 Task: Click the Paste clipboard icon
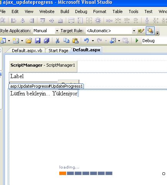click(75, 41)
